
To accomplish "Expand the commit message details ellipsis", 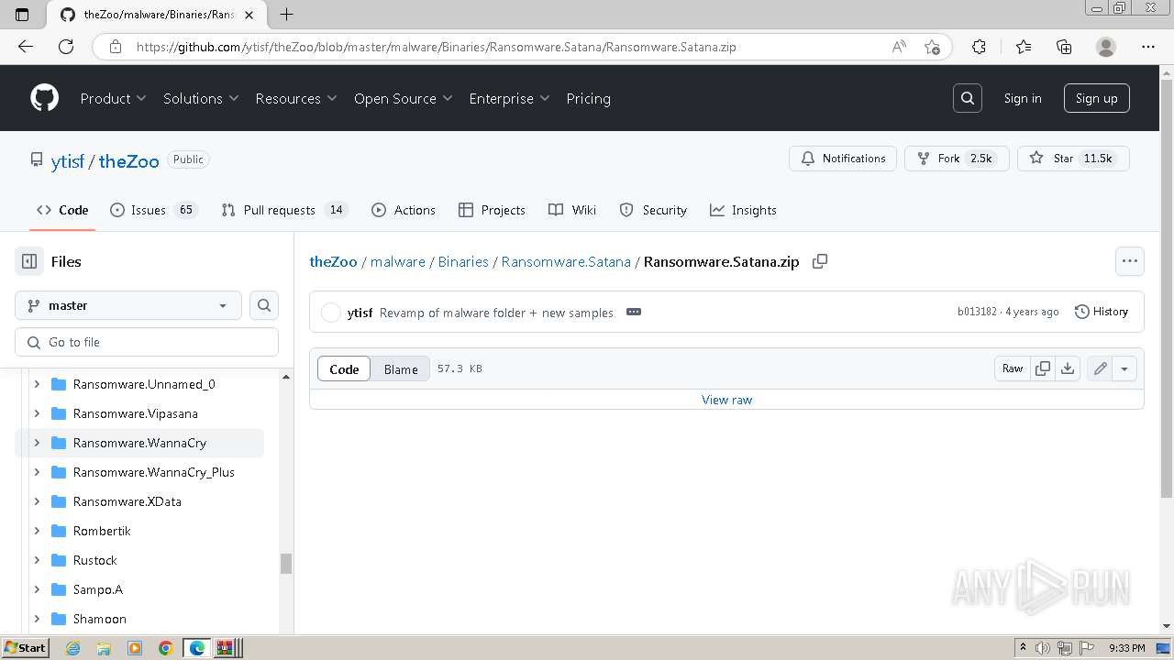I will point(634,312).
